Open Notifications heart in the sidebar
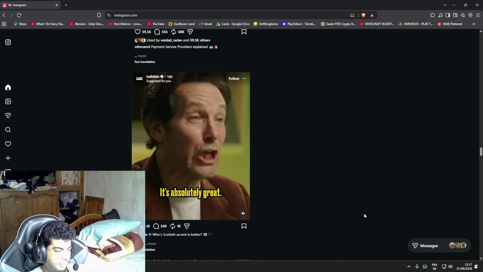The image size is (483, 272). [x=8, y=144]
